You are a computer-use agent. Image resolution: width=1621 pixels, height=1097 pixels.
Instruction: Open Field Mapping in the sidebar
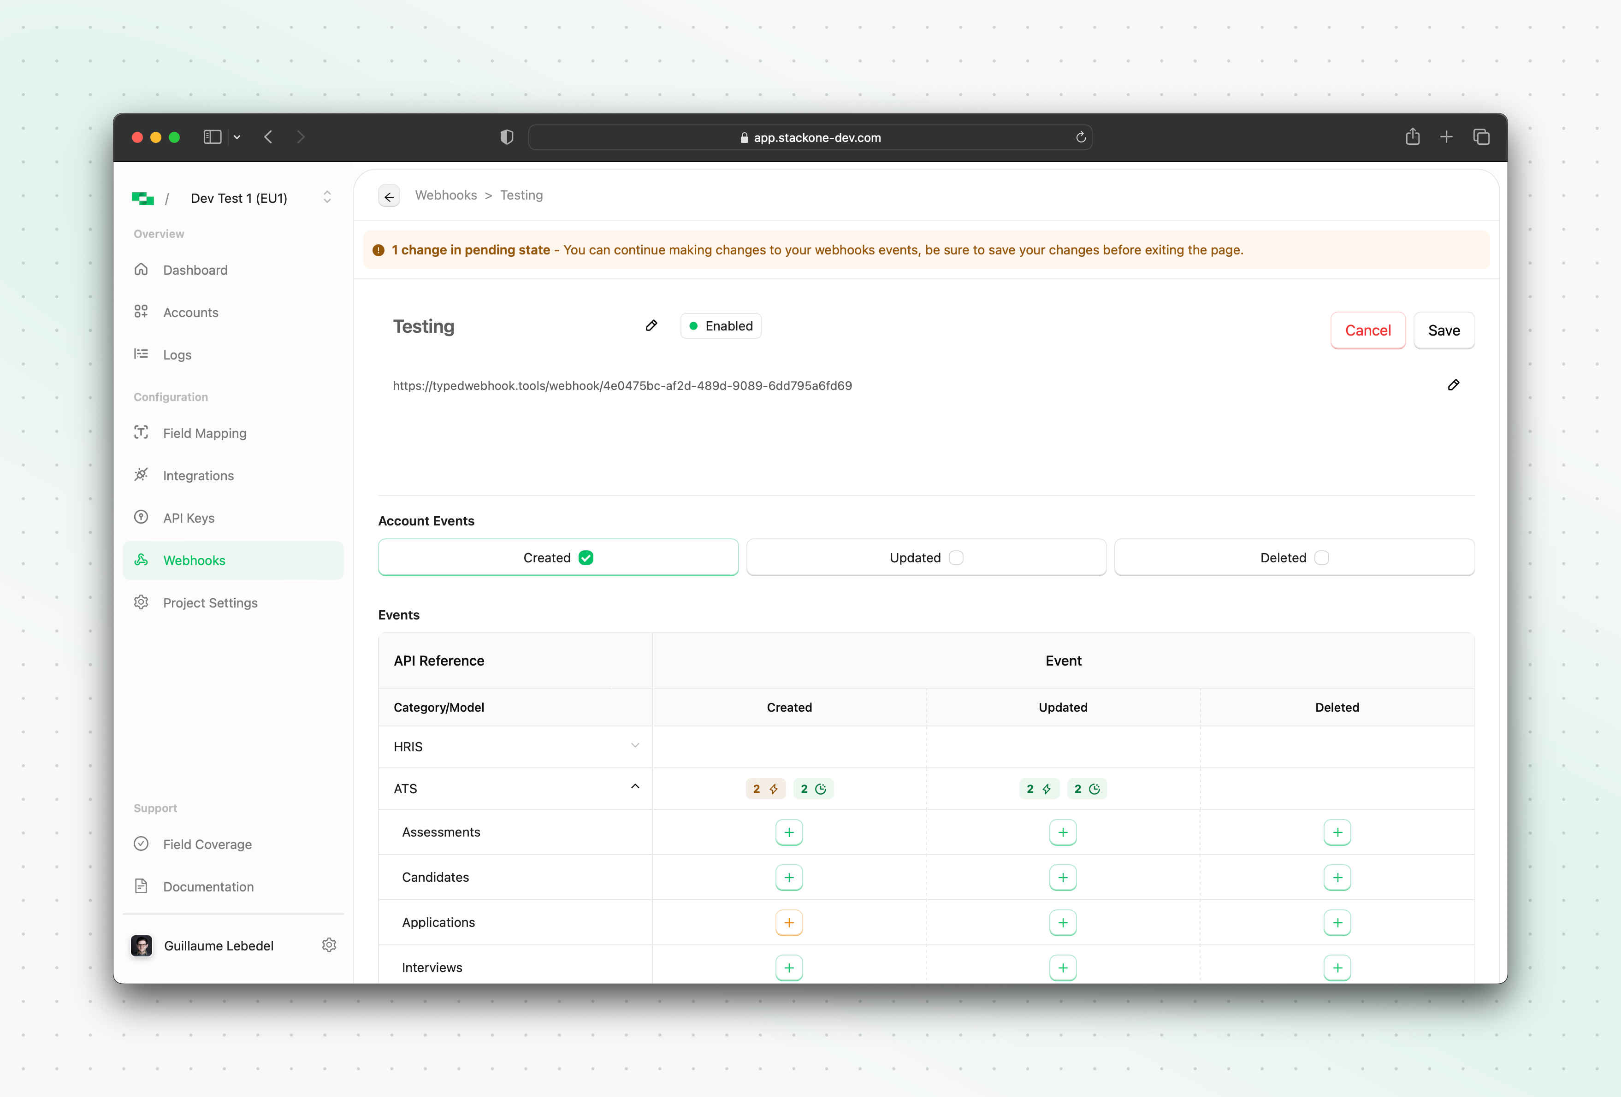tap(233, 433)
